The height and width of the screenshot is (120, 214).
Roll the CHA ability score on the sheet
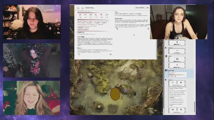pos(107,16)
